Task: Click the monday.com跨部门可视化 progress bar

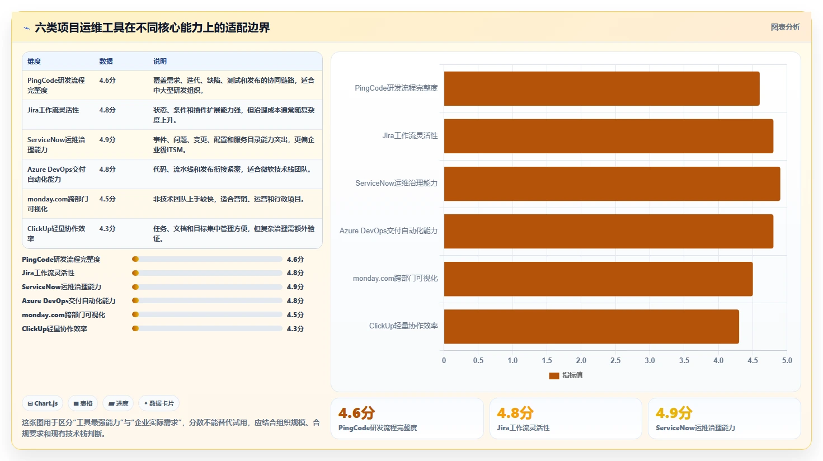Action: click(207, 314)
